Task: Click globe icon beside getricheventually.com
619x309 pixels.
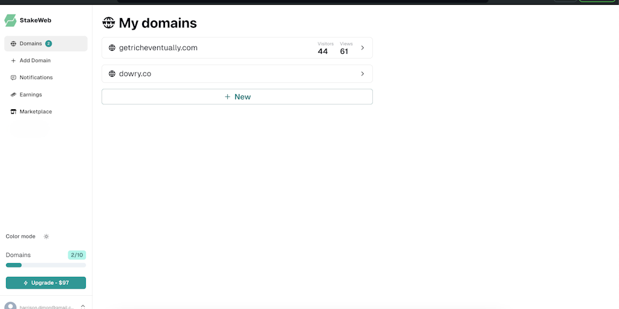Action: tap(112, 48)
